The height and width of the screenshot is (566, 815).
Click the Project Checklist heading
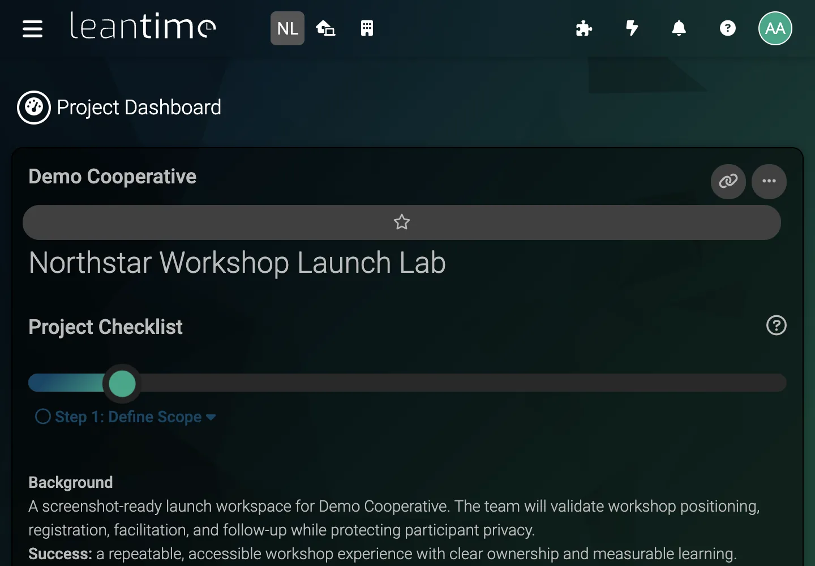tap(106, 327)
